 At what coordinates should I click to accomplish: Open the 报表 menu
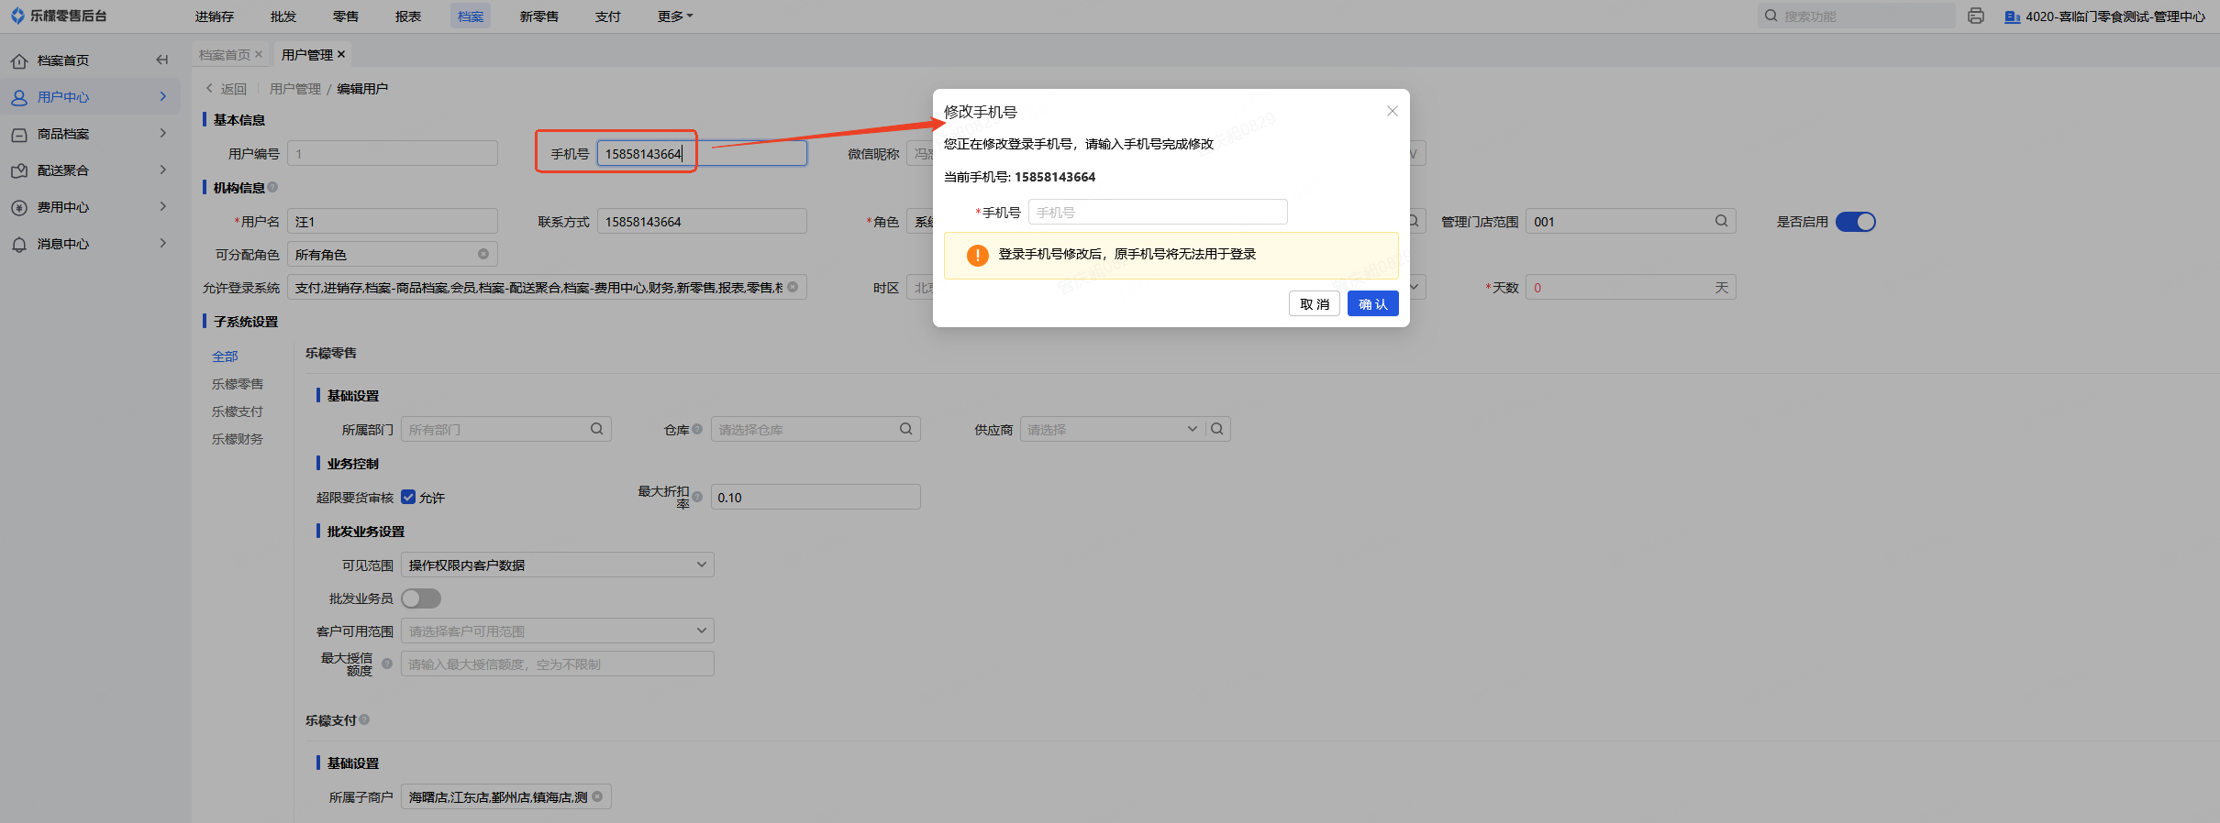pyautogui.click(x=408, y=16)
